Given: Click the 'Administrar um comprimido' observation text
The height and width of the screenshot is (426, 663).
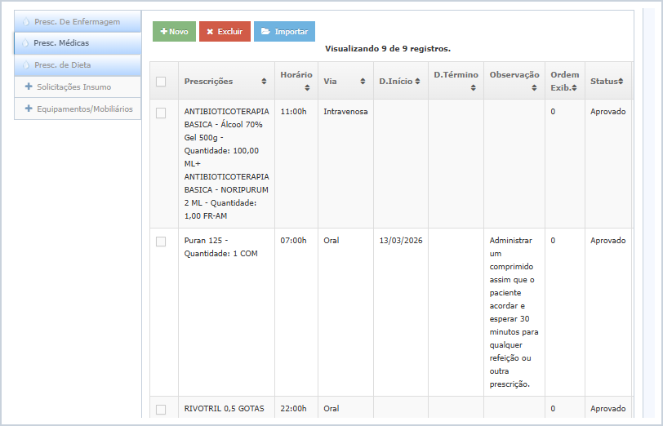Looking at the screenshot, I should (514, 313).
